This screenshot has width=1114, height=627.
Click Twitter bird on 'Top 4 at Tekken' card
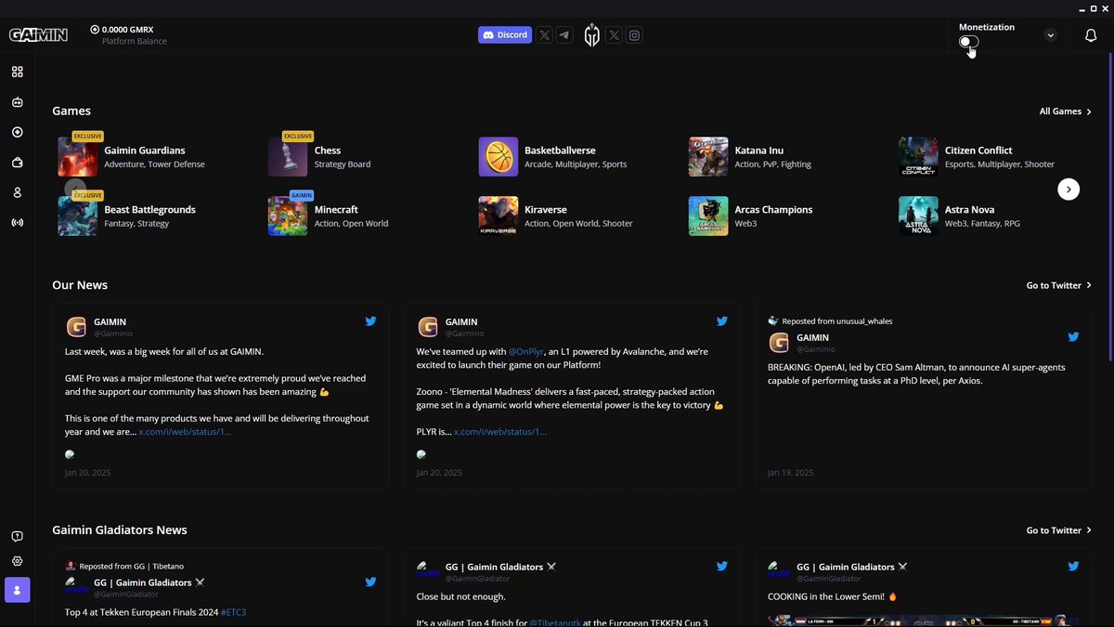pos(370,582)
